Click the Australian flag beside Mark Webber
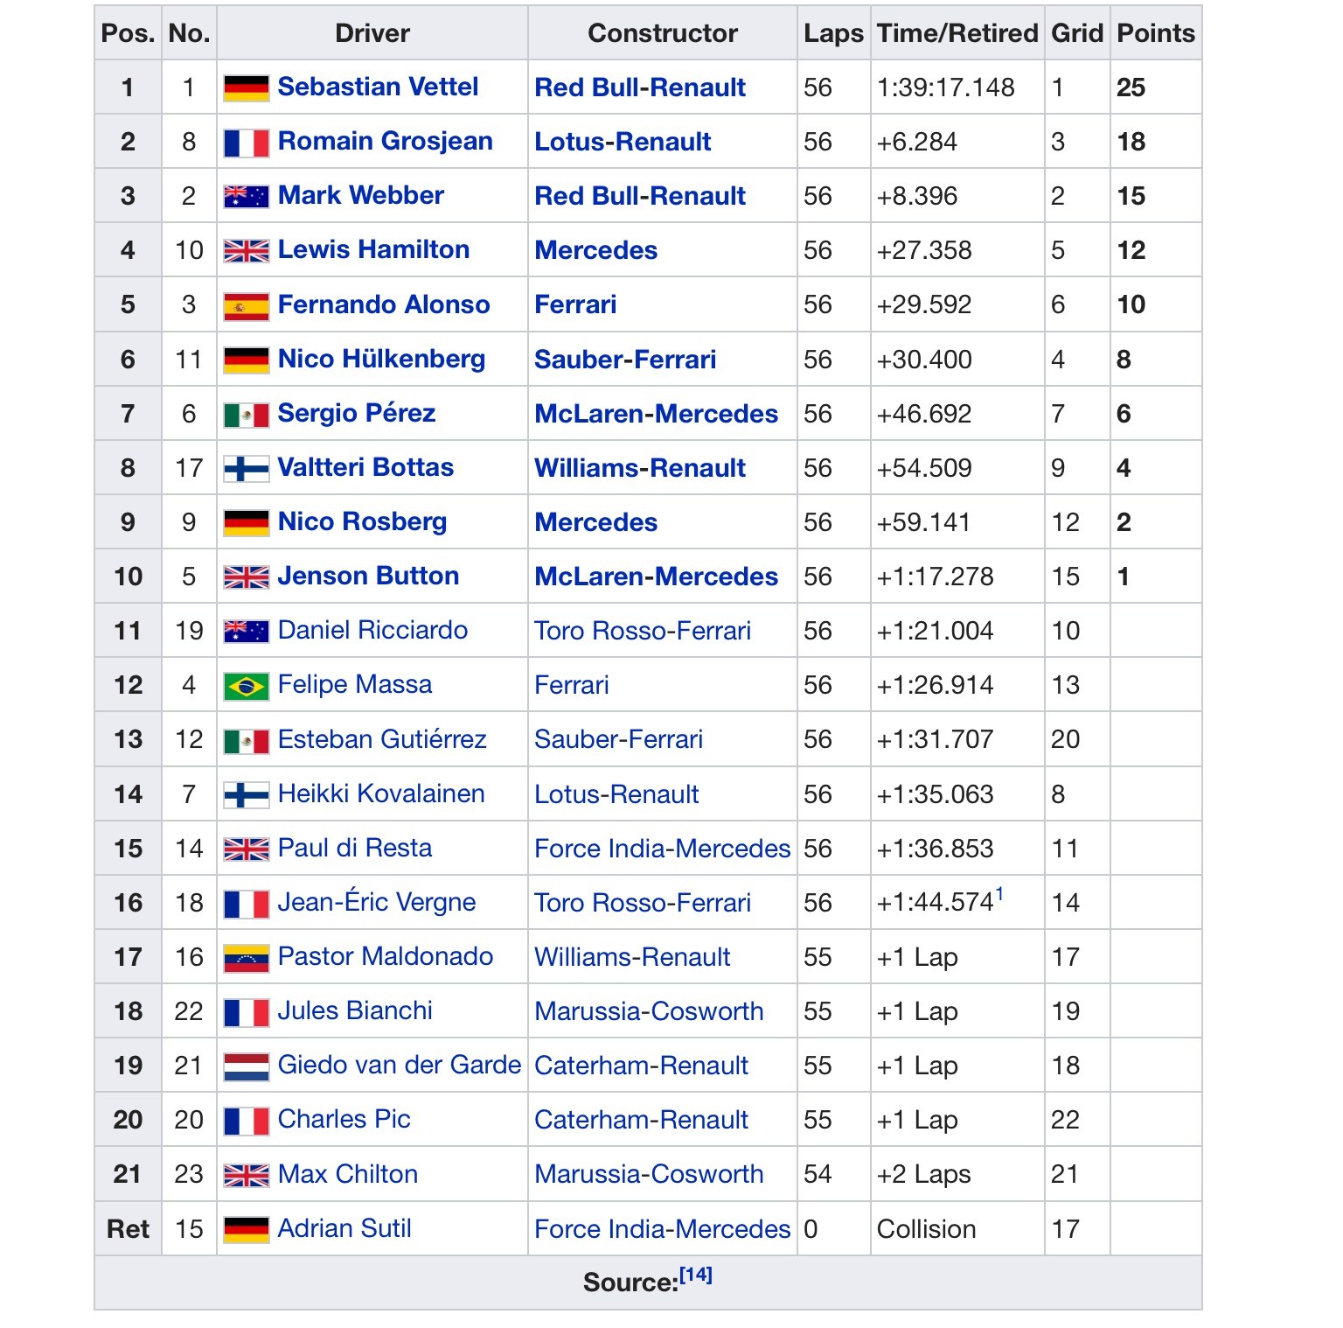The width and height of the screenshot is (1343, 1328). tap(246, 197)
